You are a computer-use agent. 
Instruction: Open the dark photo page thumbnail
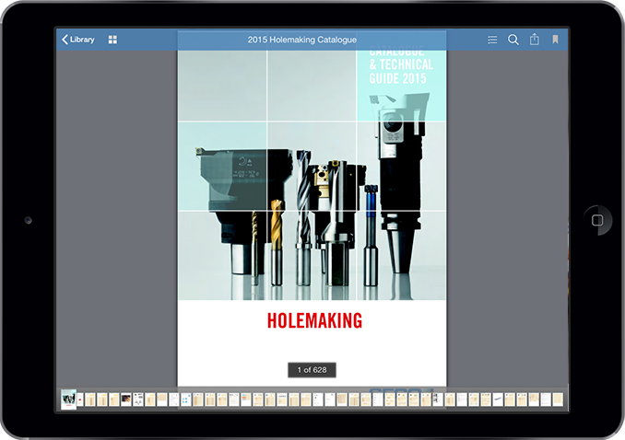coord(126,399)
